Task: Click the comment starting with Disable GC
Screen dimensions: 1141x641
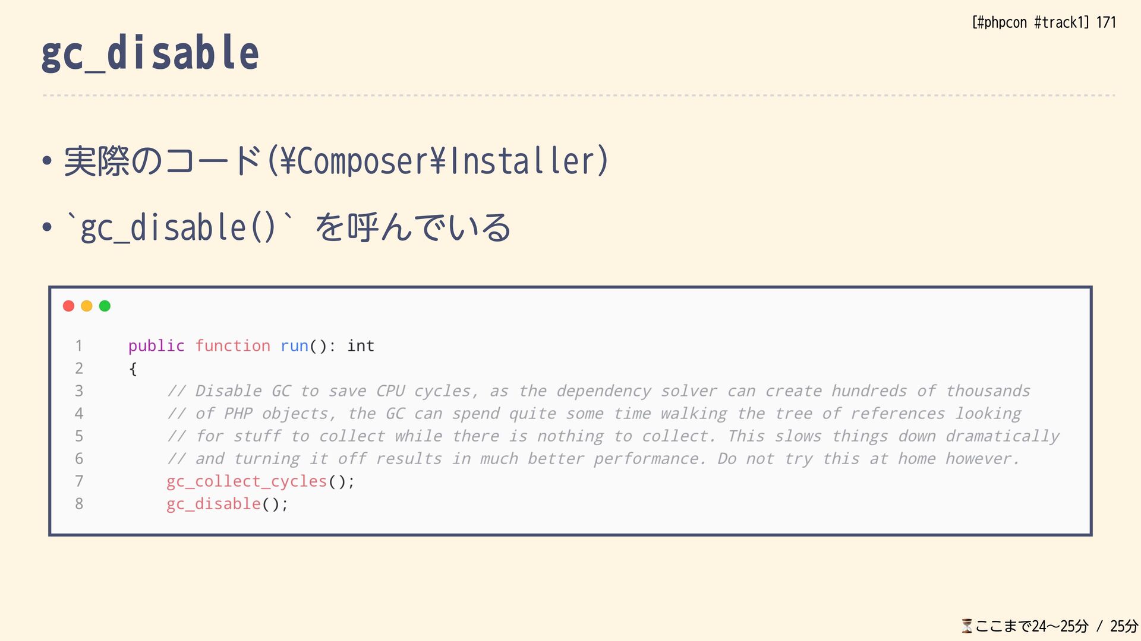Action: point(598,391)
